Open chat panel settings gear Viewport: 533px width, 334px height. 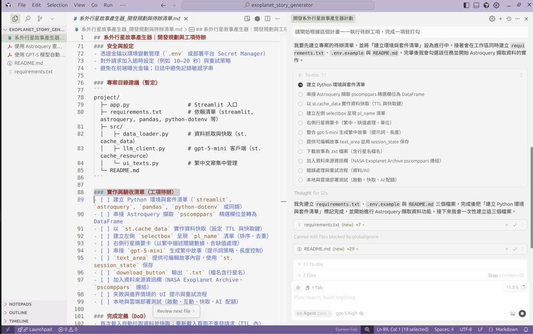492,19
